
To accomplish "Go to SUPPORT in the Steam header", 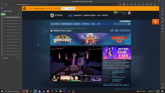I will point(105,16).
